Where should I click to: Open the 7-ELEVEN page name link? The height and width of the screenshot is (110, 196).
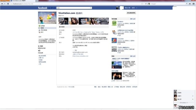120,39
